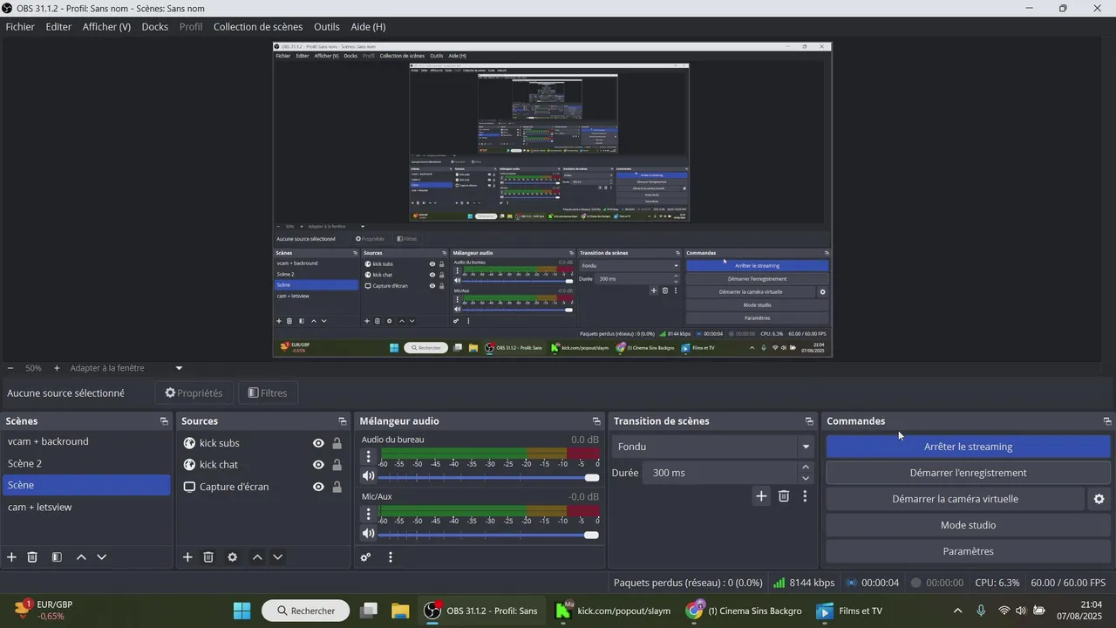The height and width of the screenshot is (628, 1116).
Task: Add a transition with plus icon
Action: [761, 496]
